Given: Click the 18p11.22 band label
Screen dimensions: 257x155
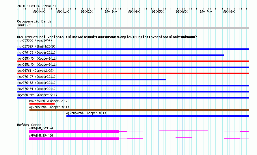Looking at the screenshot, I should pyautogui.click(x=24, y=25).
